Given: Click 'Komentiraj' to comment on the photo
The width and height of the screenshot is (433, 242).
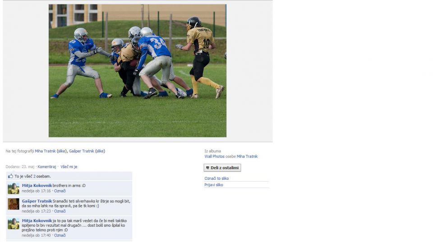Looking at the screenshot, I should pos(46,167).
